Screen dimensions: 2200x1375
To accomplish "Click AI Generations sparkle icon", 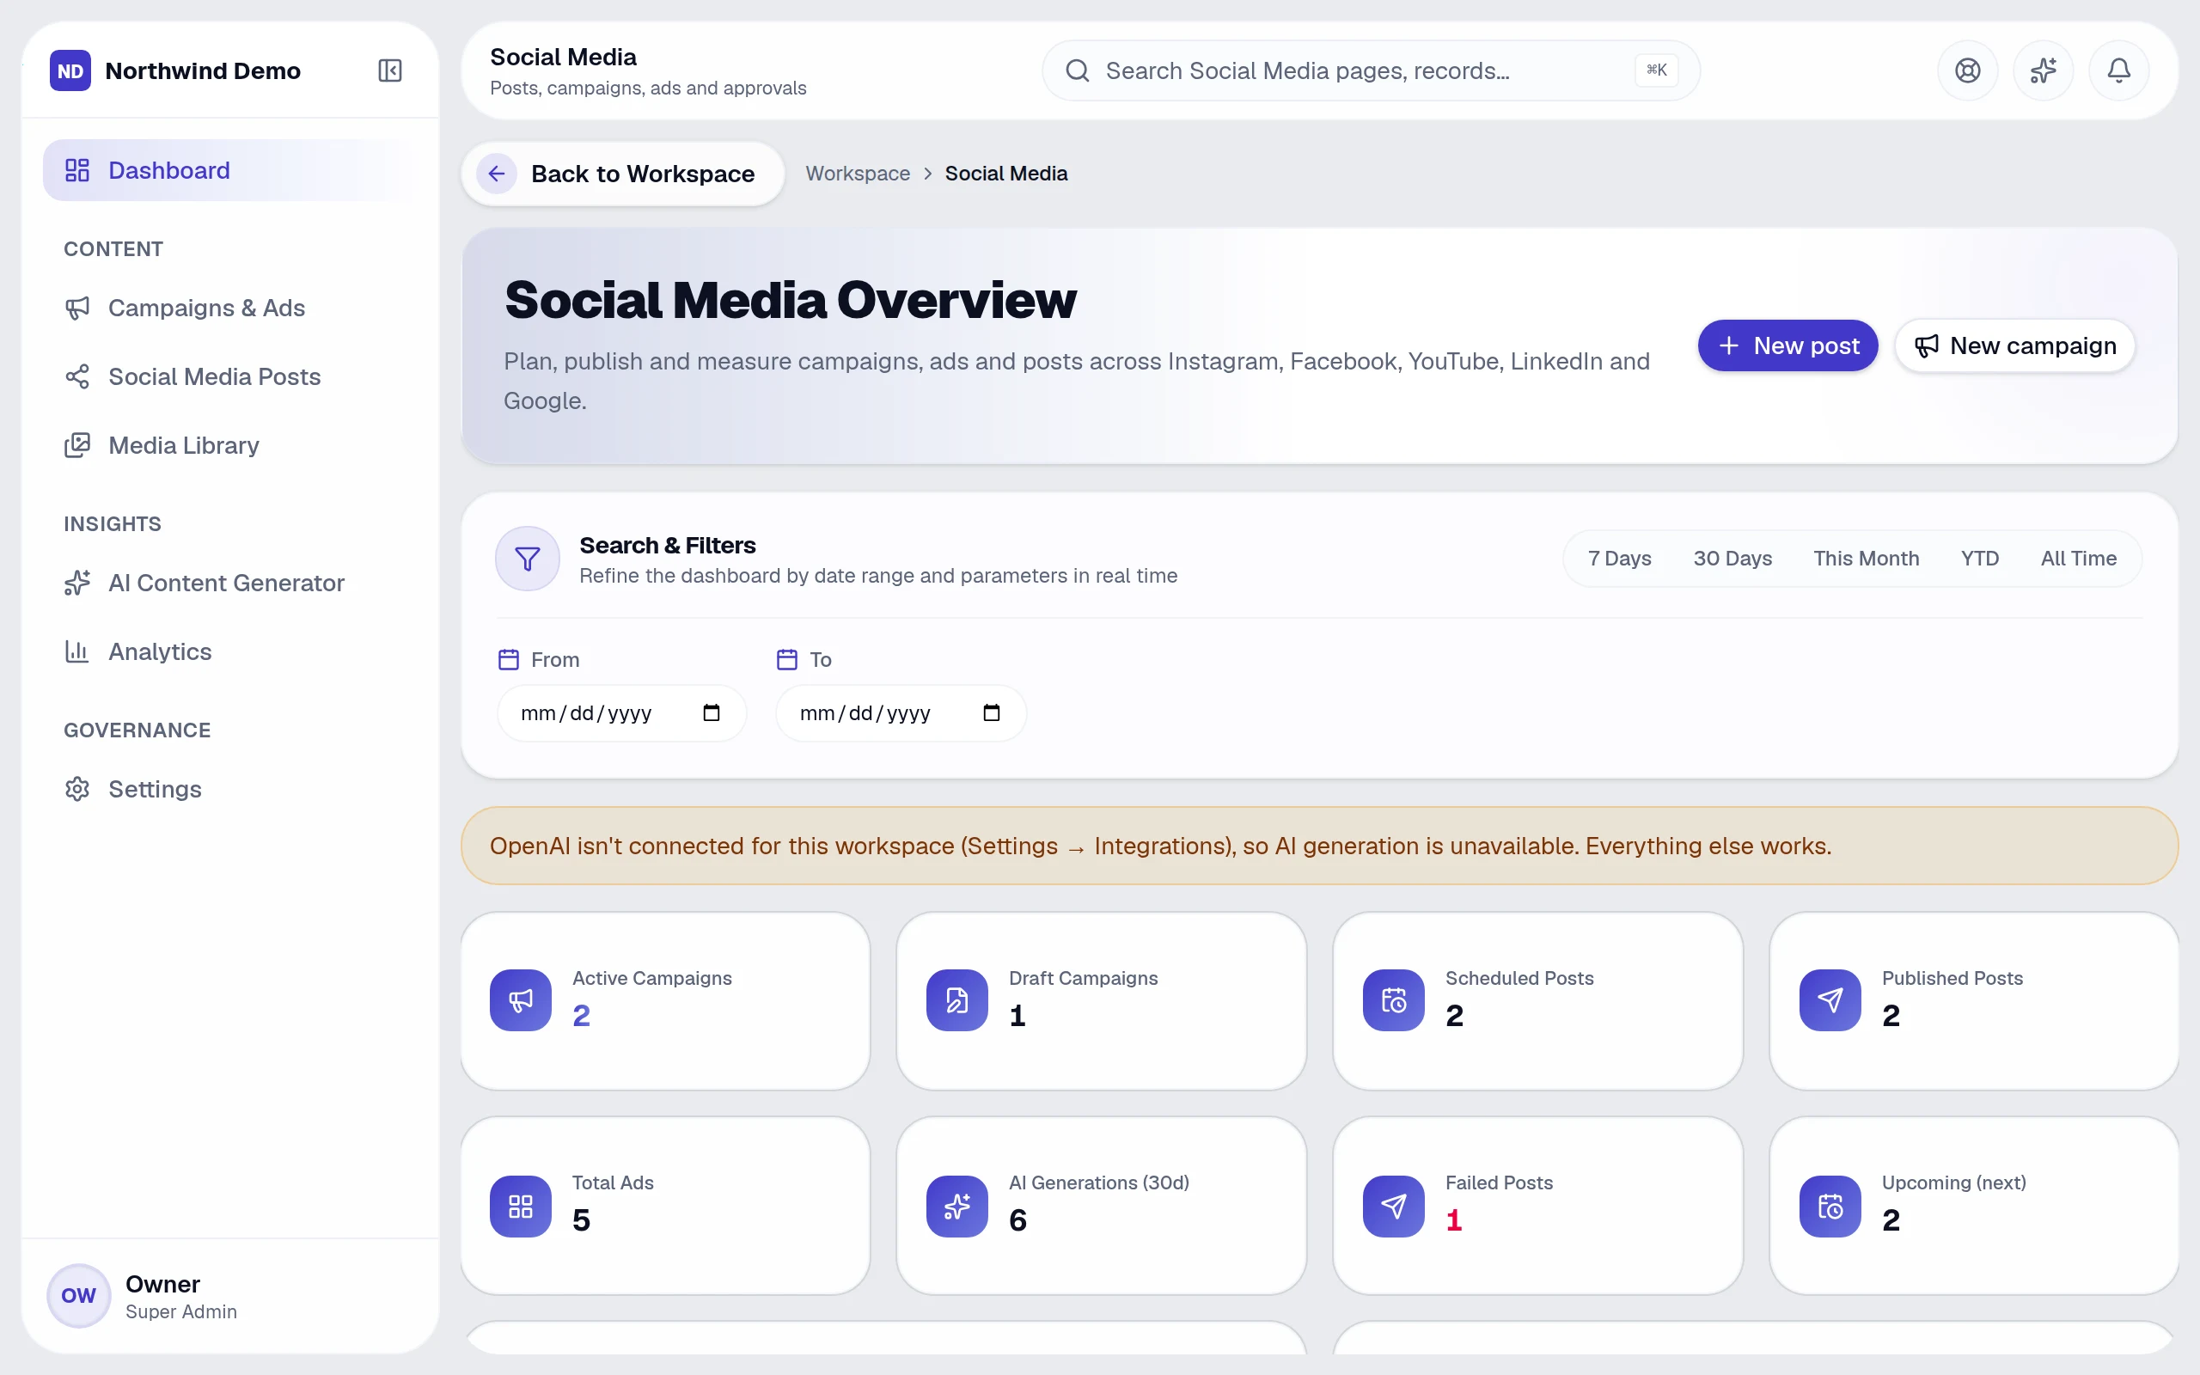I will click(x=957, y=1206).
